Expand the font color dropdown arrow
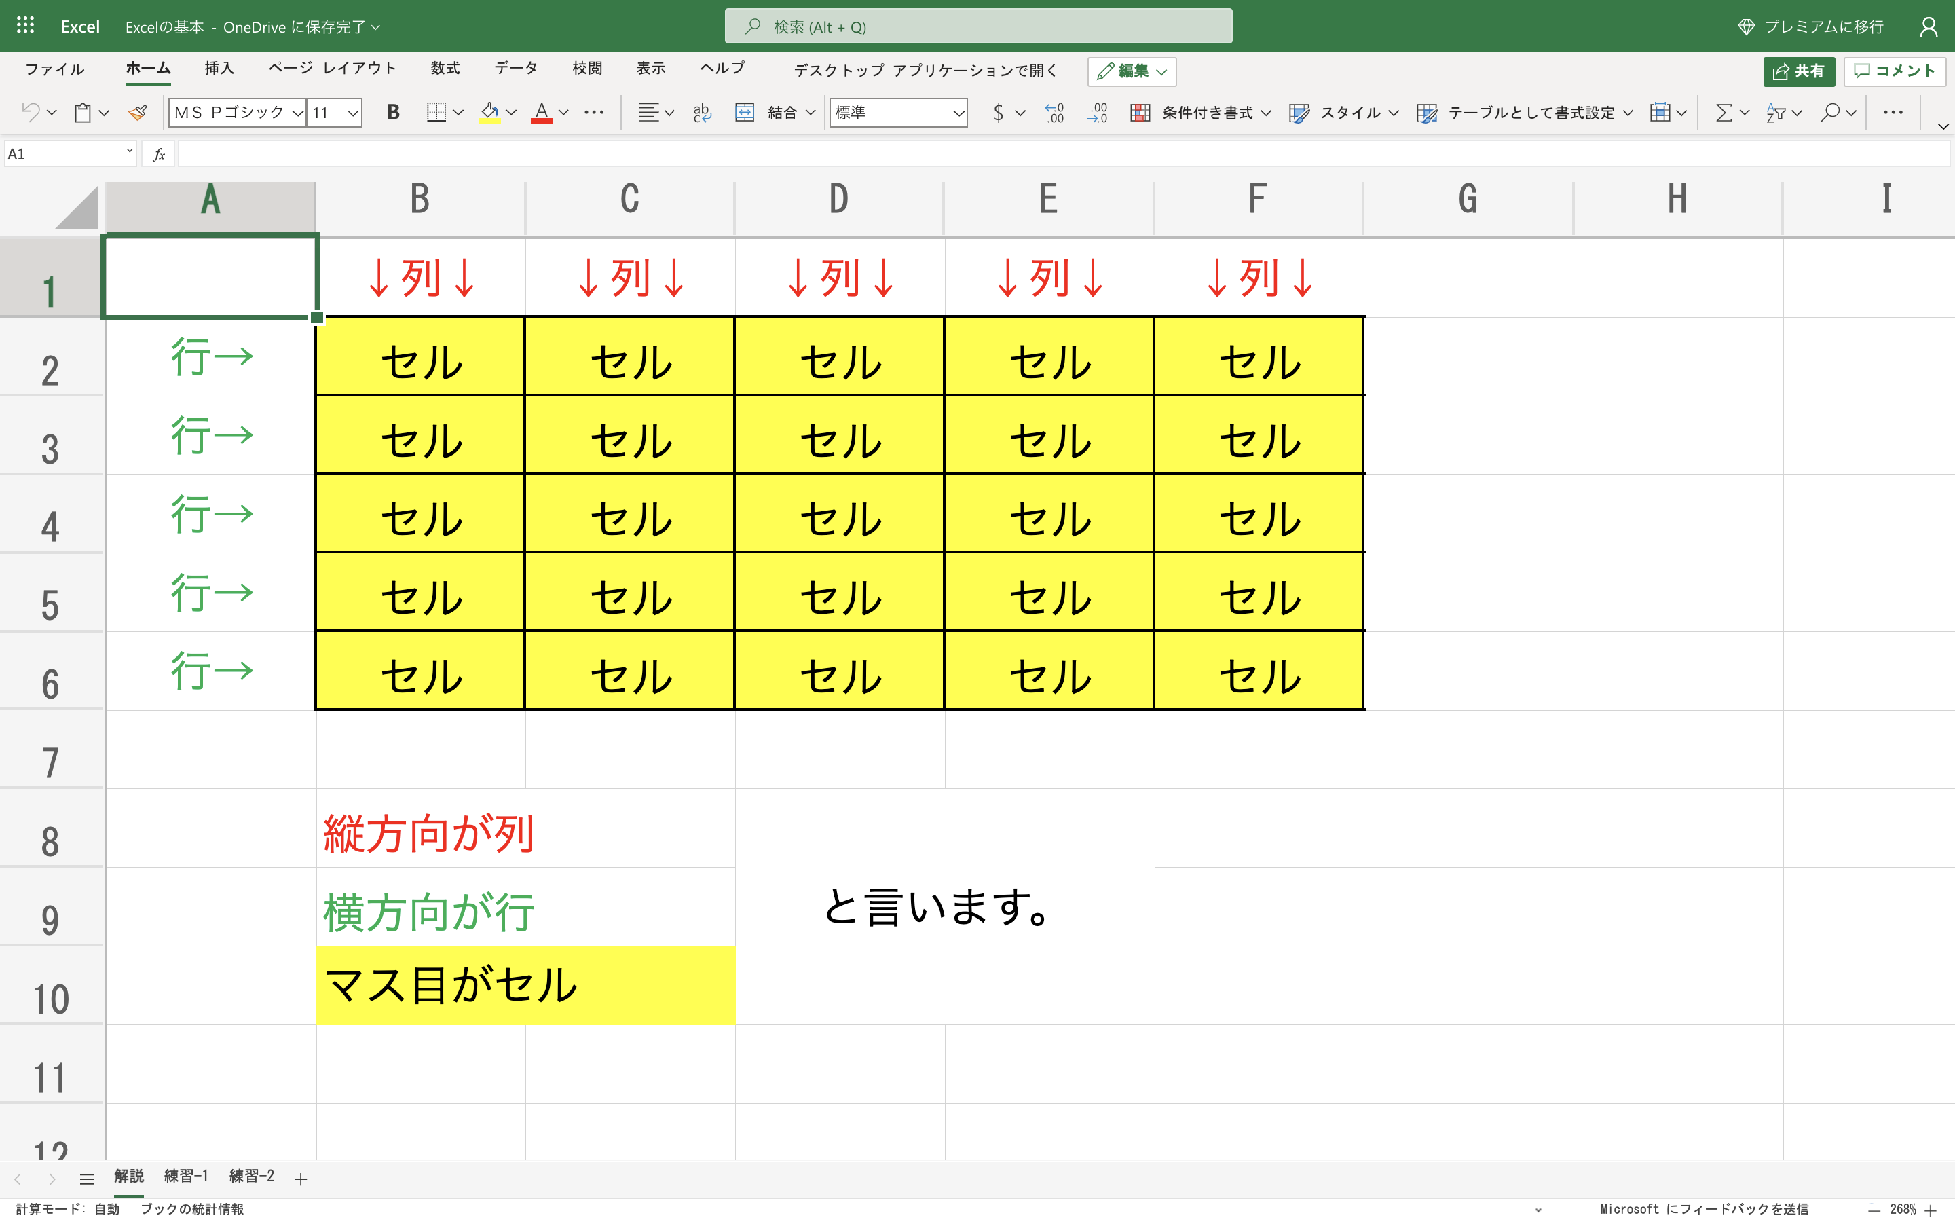 (x=564, y=112)
